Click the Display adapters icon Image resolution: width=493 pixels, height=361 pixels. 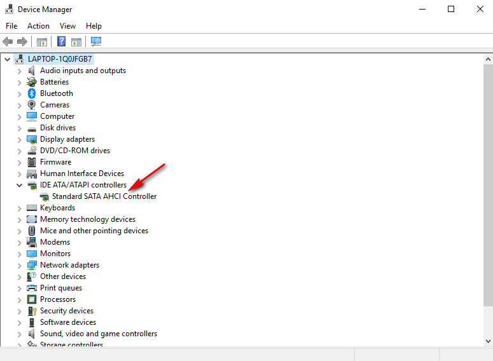point(31,139)
